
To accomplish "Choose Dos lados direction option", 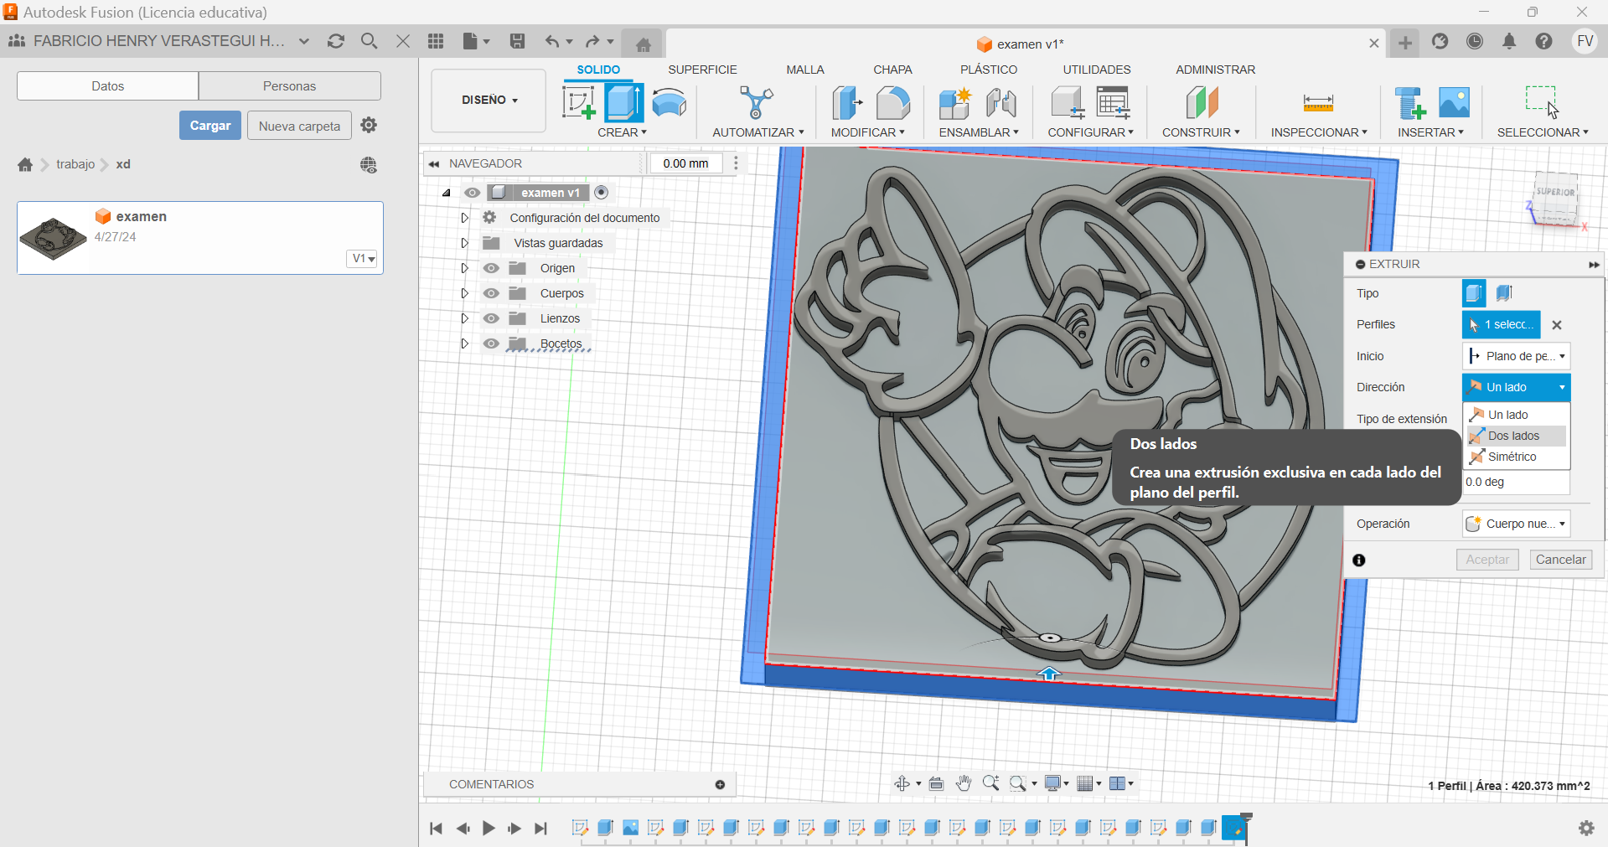I will click(1516, 436).
